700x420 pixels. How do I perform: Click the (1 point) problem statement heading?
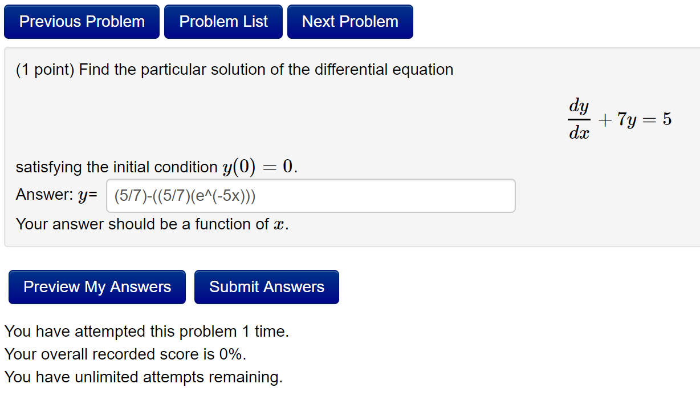(x=235, y=69)
